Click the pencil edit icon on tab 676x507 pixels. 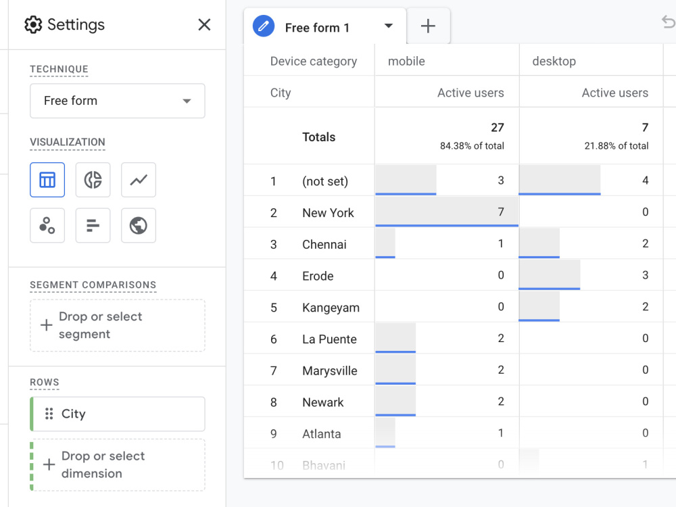pyautogui.click(x=264, y=26)
